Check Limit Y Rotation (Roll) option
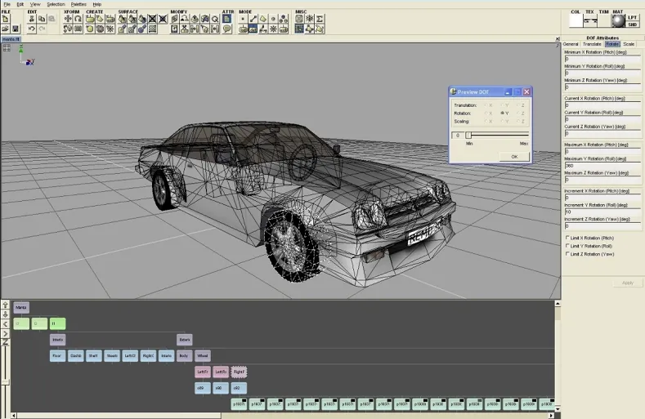Viewport: 645px width, 419px height. 567,246
